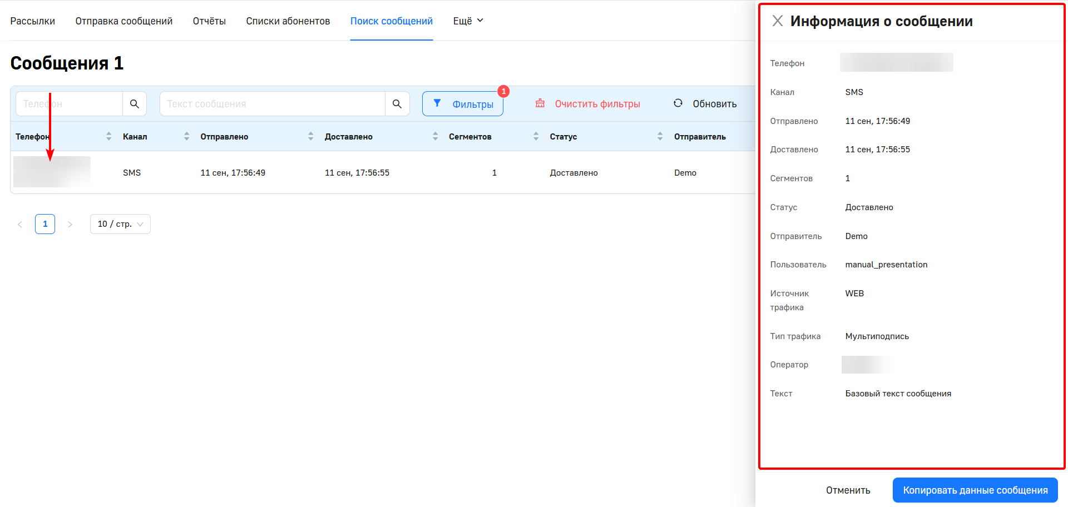Clear filters with Очистить фильтры
The width and height of the screenshot is (1068, 507).
[588, 104]
